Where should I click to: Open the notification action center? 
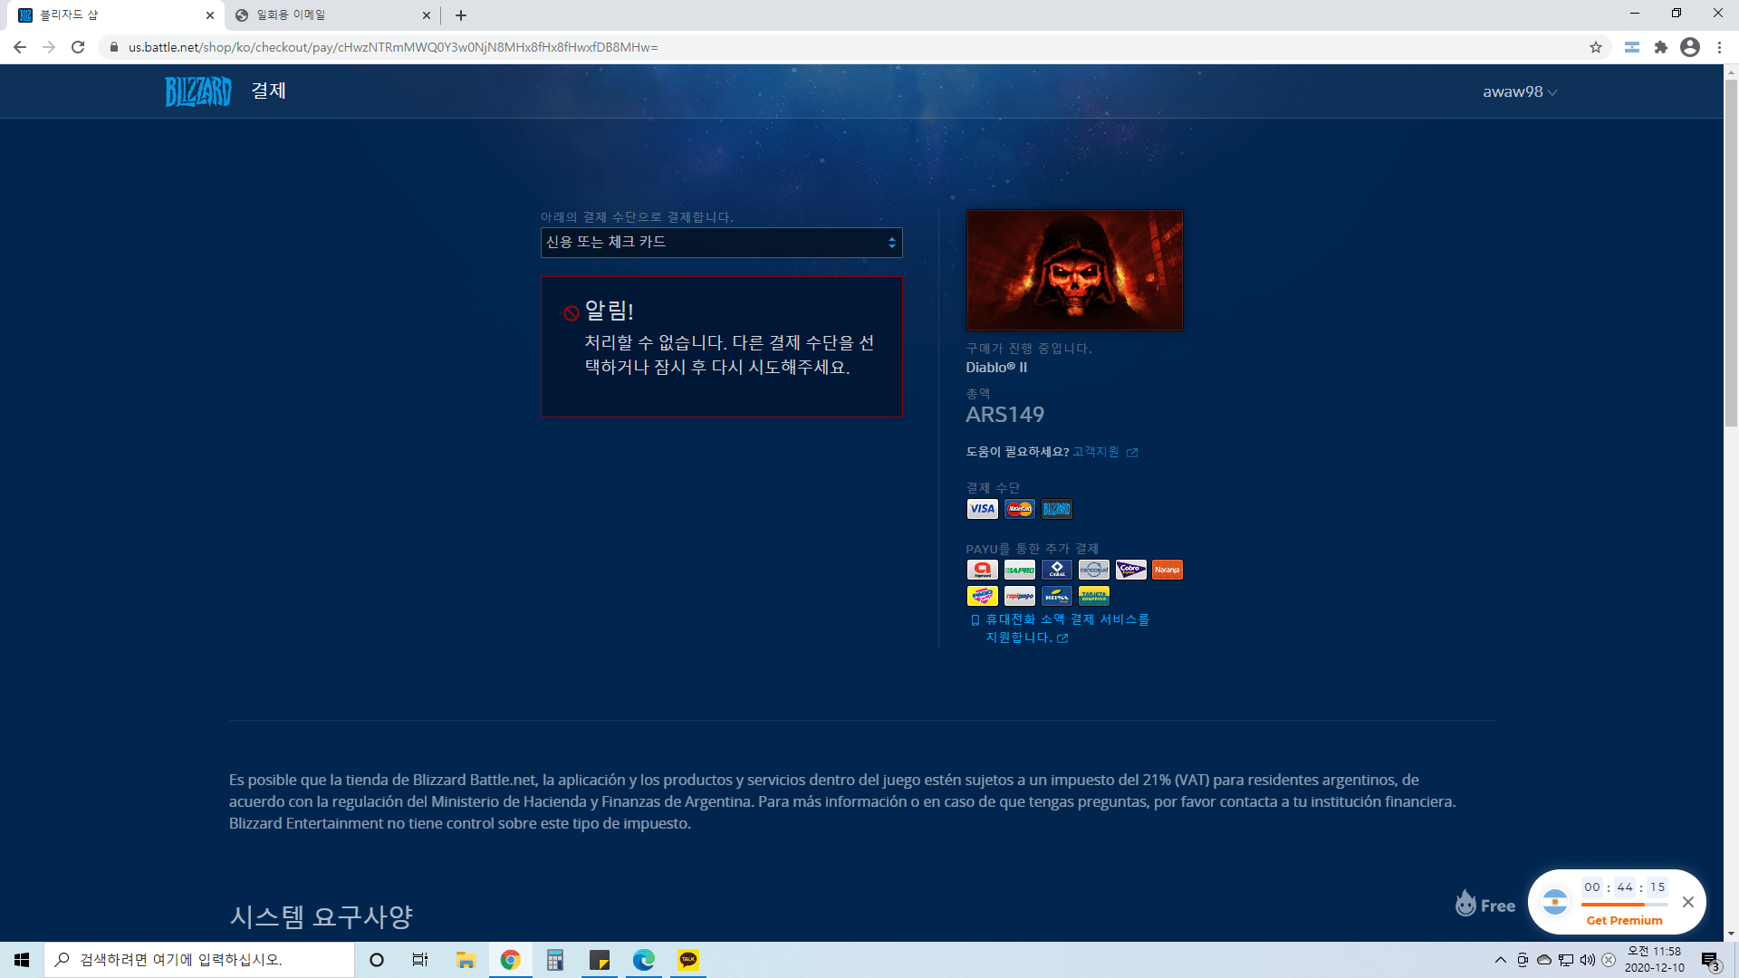pyautogui.click(x=1710, y=960)
